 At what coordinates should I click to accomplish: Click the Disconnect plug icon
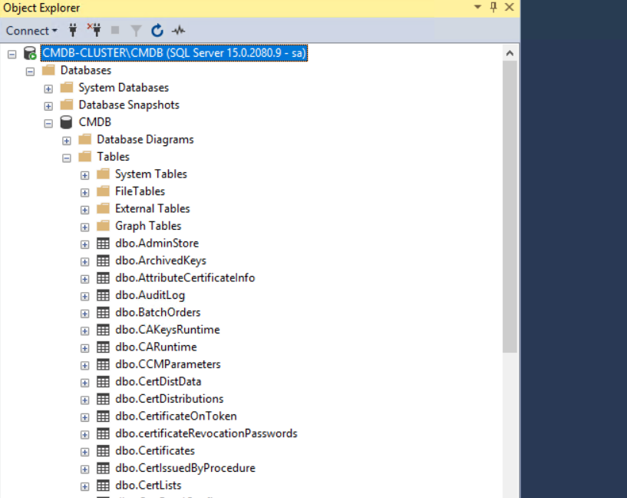point(94,30)
